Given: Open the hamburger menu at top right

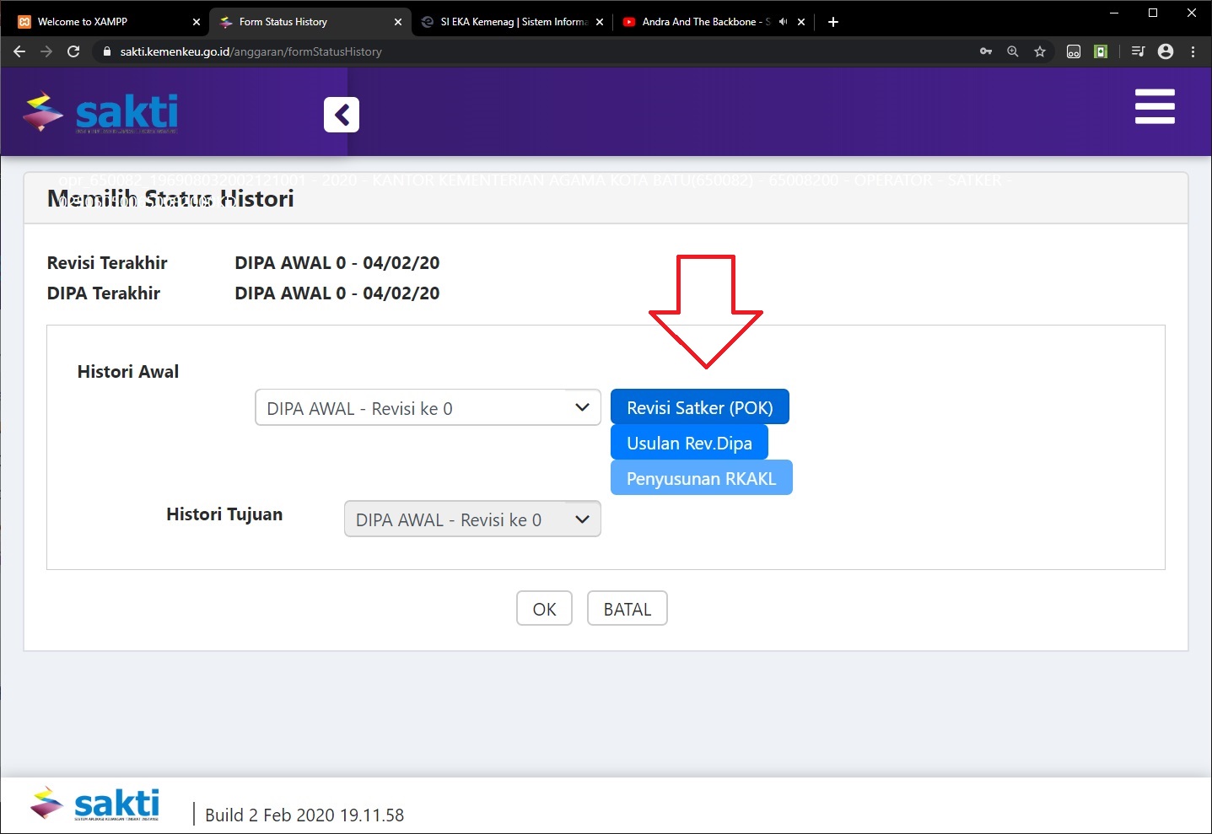Looking at the screenshot, I should click(1155, 107).
